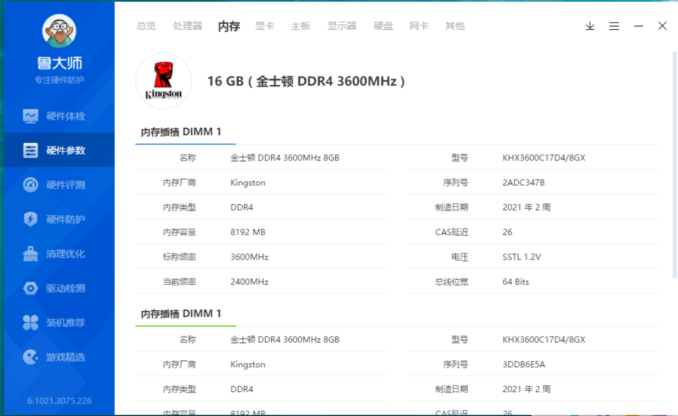The width and height of the screenshot is (678, 416).
Task: Click the 硬件参数 sliders icon
Action: pyautogui.click(x=30, y=150)
